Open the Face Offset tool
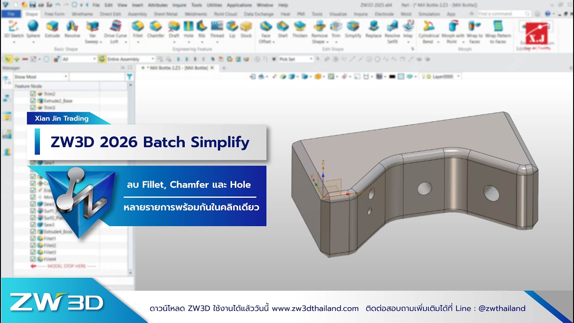574x323 pixels. [266, 32]
